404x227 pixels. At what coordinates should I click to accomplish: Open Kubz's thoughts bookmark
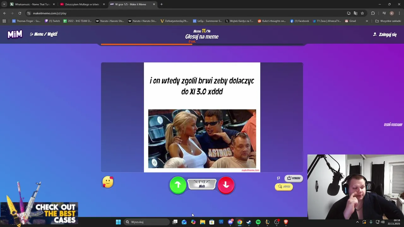[272, 21]
